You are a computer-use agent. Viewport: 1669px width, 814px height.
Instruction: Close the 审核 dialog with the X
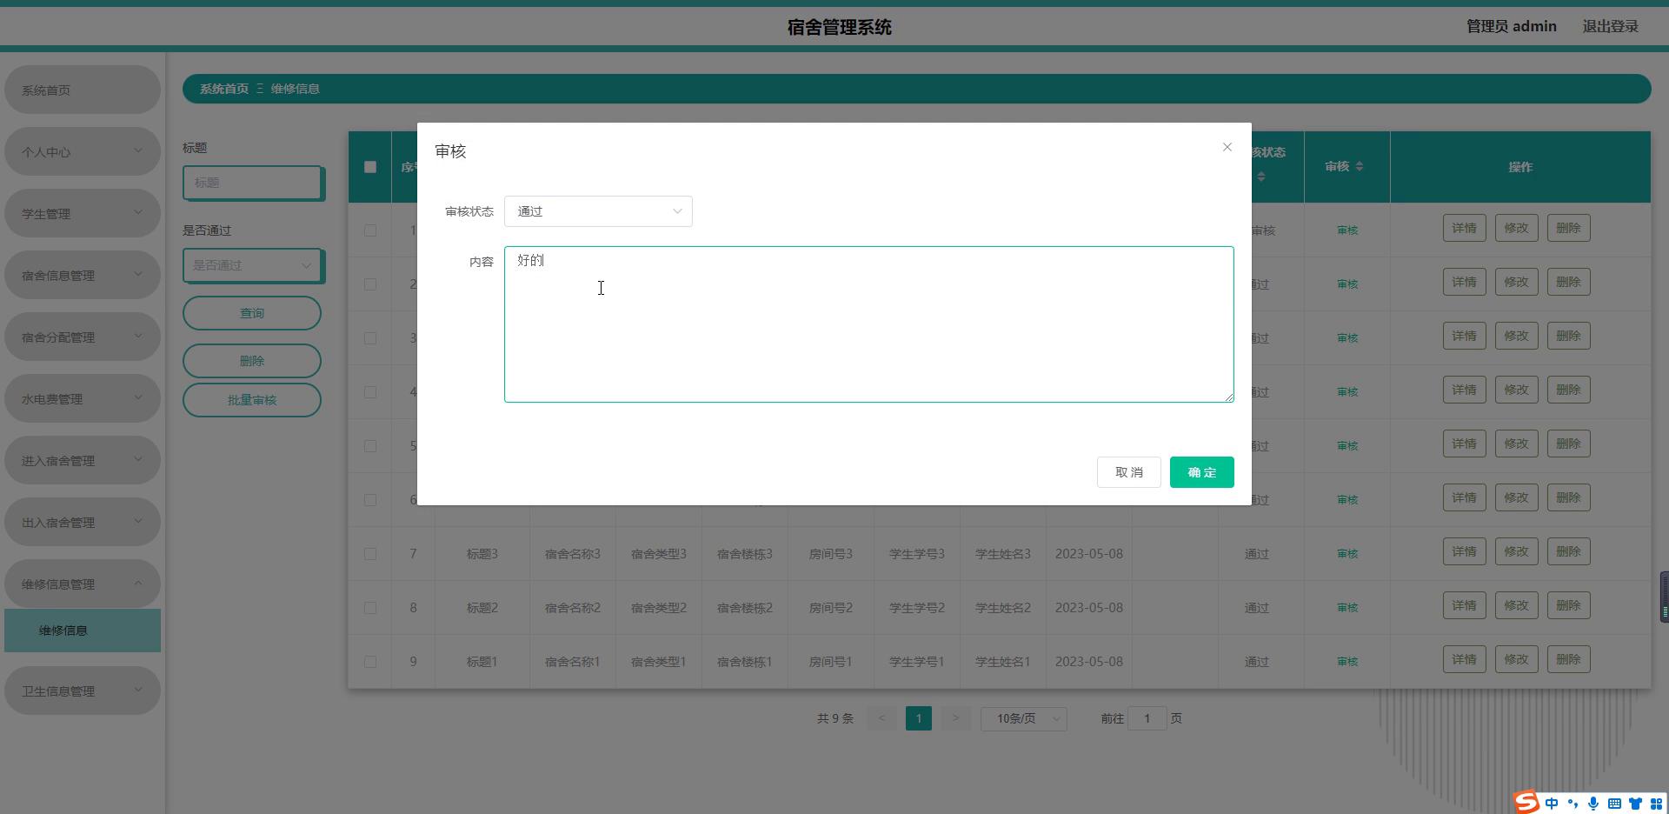point(1227,147)
